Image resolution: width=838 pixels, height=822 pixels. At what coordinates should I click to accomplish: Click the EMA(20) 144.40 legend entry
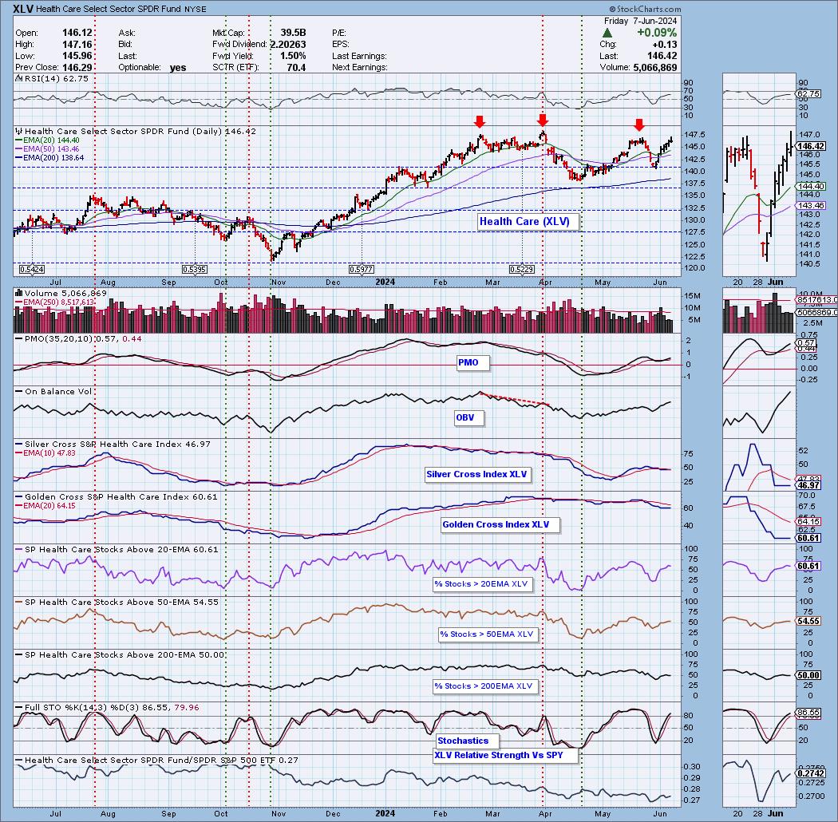pyautogui.click(x=48, y=140)
